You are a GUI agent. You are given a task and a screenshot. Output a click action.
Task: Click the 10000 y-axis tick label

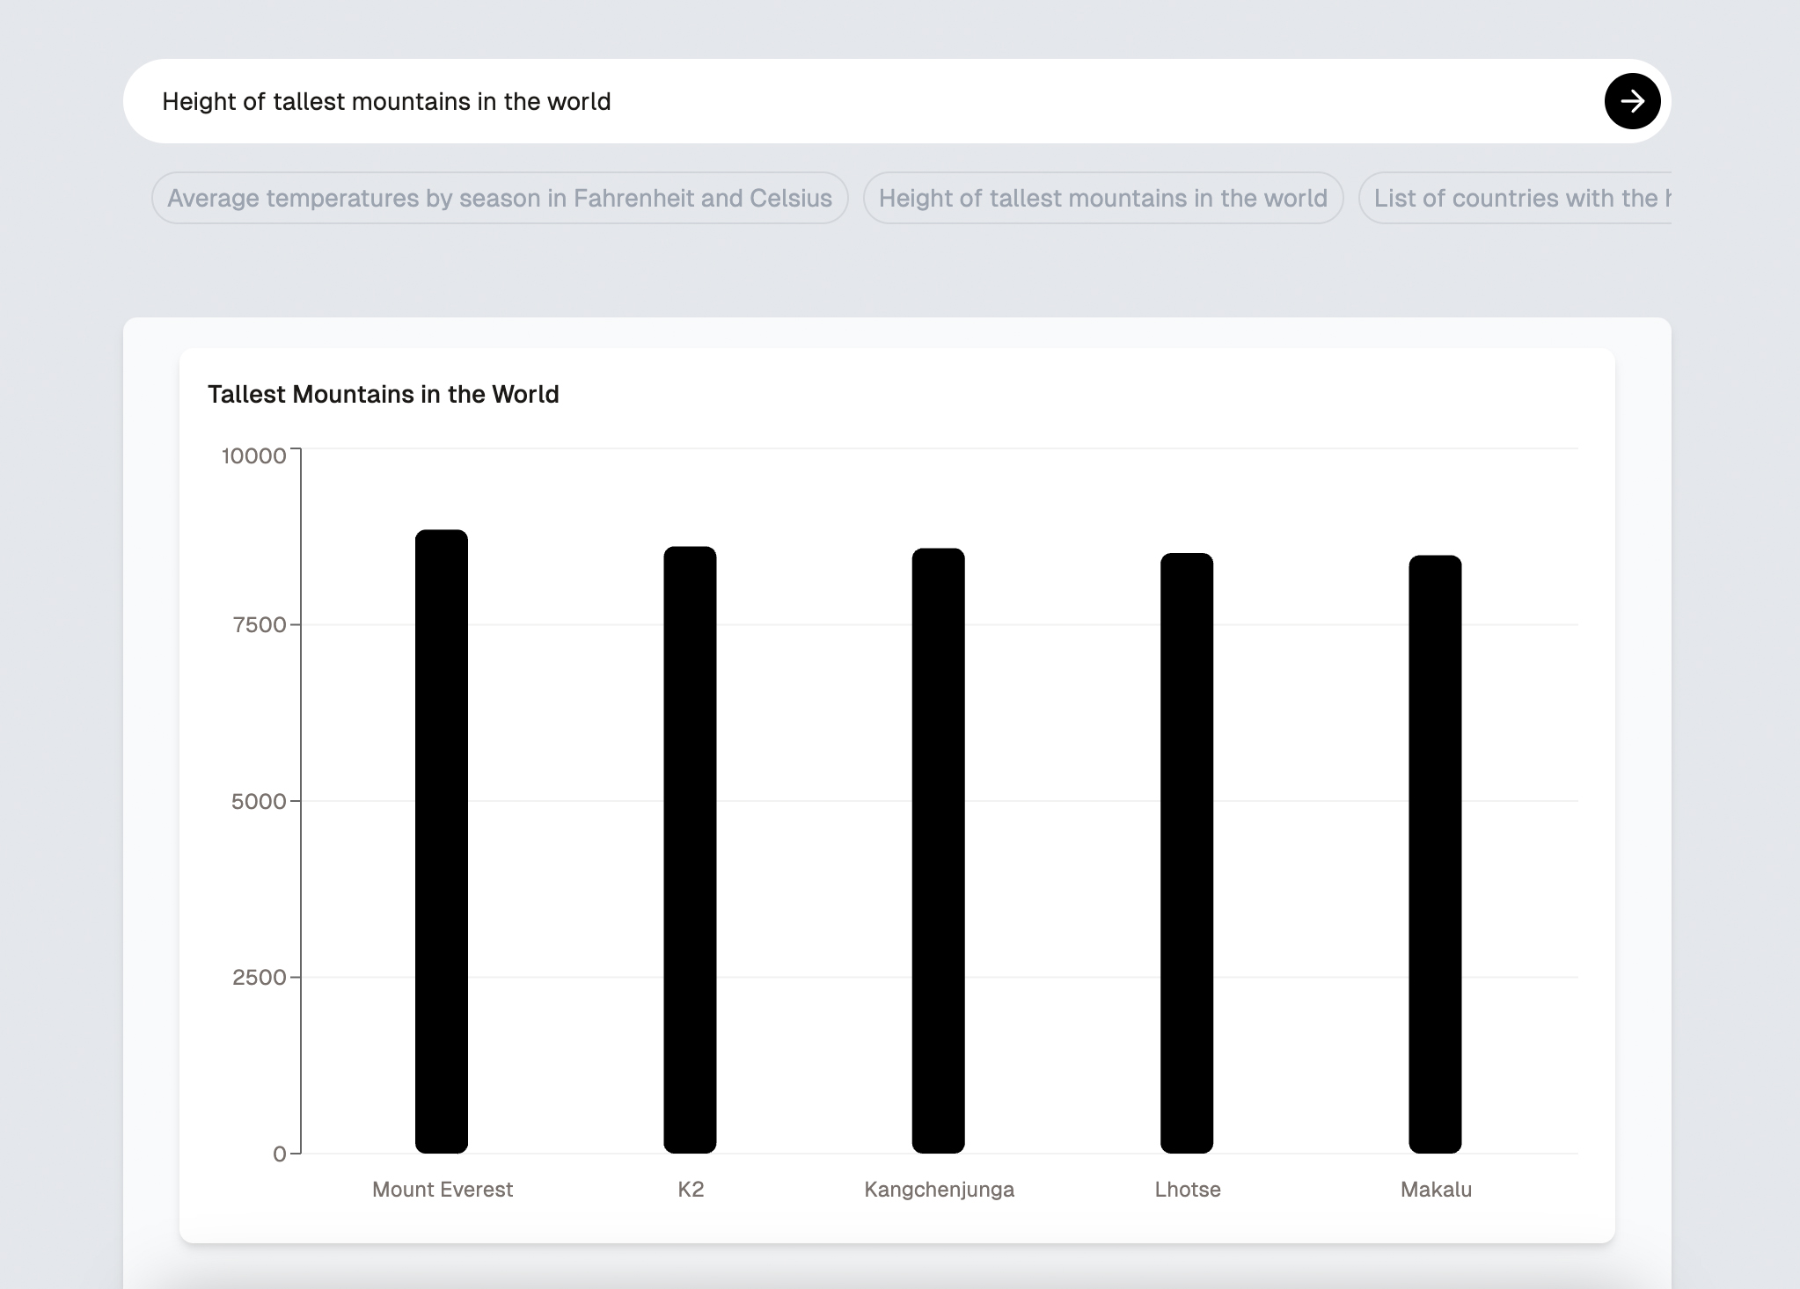[x=253, y=455]
